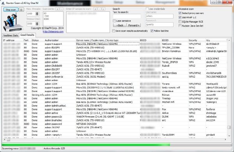Enable SQLite Manager RCE checkbox

[180, 21]
